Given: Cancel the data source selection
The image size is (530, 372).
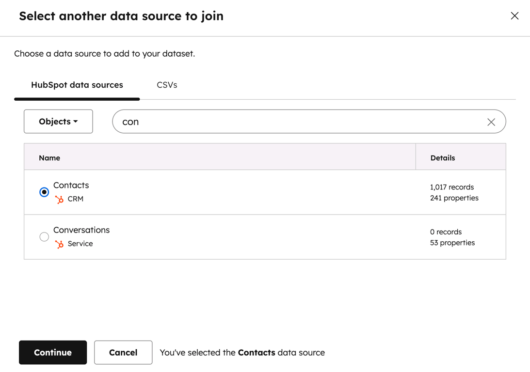Looking at the screenshot, I should click(x=123, y=353).
